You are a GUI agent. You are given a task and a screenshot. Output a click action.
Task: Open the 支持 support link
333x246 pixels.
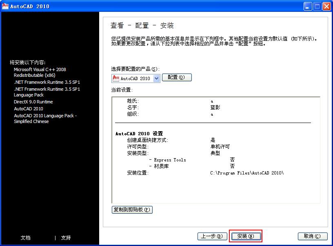(66, 238)
